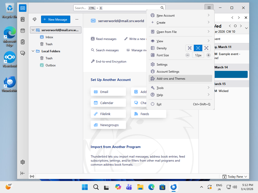Viewport: 258px width, 193px height.
Task: Collapse the Local Folders tree
Action: (x=33, y=51)
